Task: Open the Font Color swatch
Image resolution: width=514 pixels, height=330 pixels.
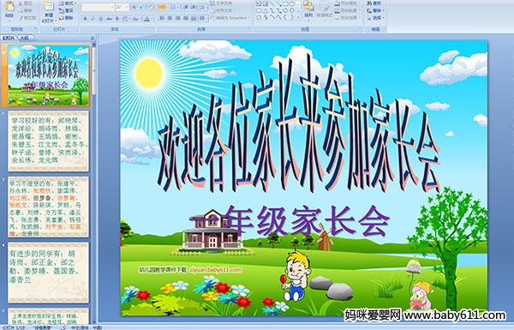Action: (x=146, y=19)
